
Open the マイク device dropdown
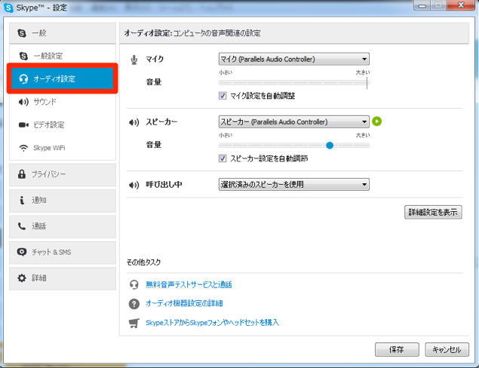[x=294, y=59]
